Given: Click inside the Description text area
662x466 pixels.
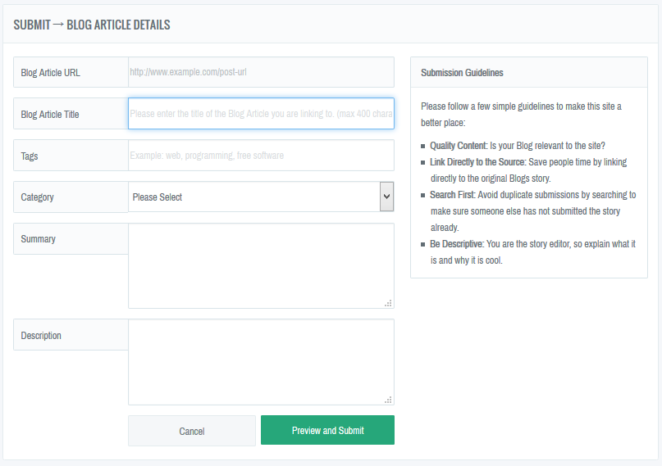Looking at the screenshot, I should pyautogui.click(x=261, y=361).
